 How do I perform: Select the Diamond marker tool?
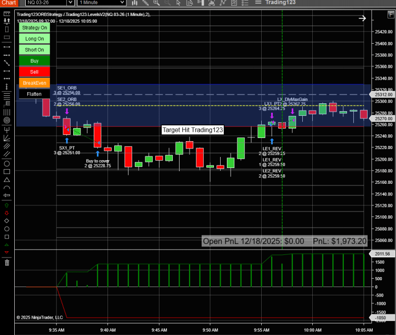coord(7,221)
